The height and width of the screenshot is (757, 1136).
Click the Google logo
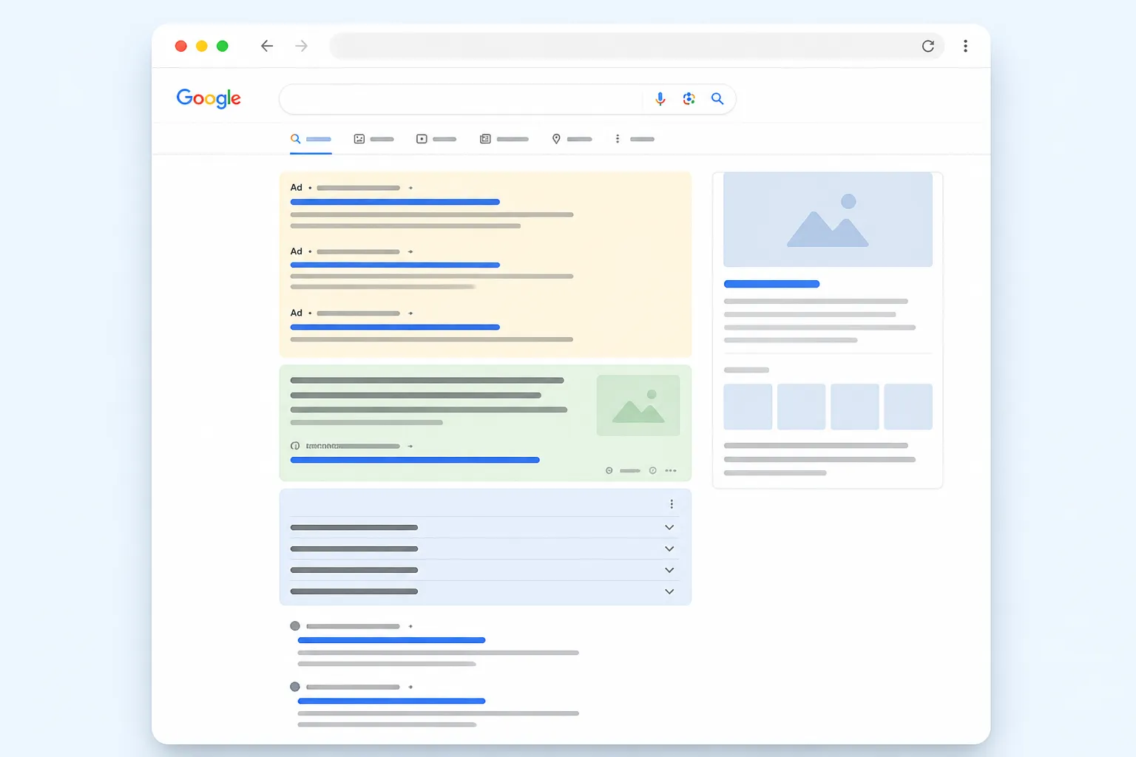click(209, 98)
